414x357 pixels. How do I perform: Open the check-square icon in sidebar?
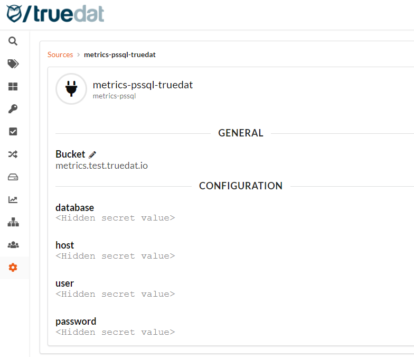coord(13,132)
